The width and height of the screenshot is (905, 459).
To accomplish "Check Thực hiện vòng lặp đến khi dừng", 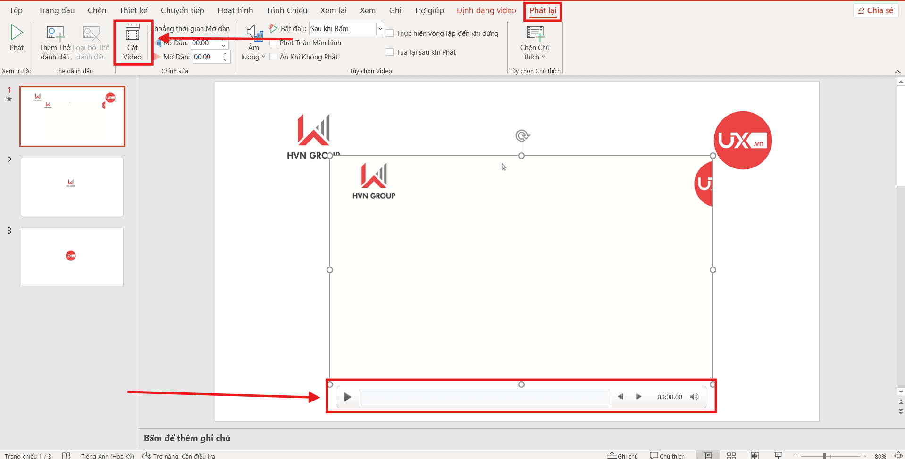I will tap(390, 33).
